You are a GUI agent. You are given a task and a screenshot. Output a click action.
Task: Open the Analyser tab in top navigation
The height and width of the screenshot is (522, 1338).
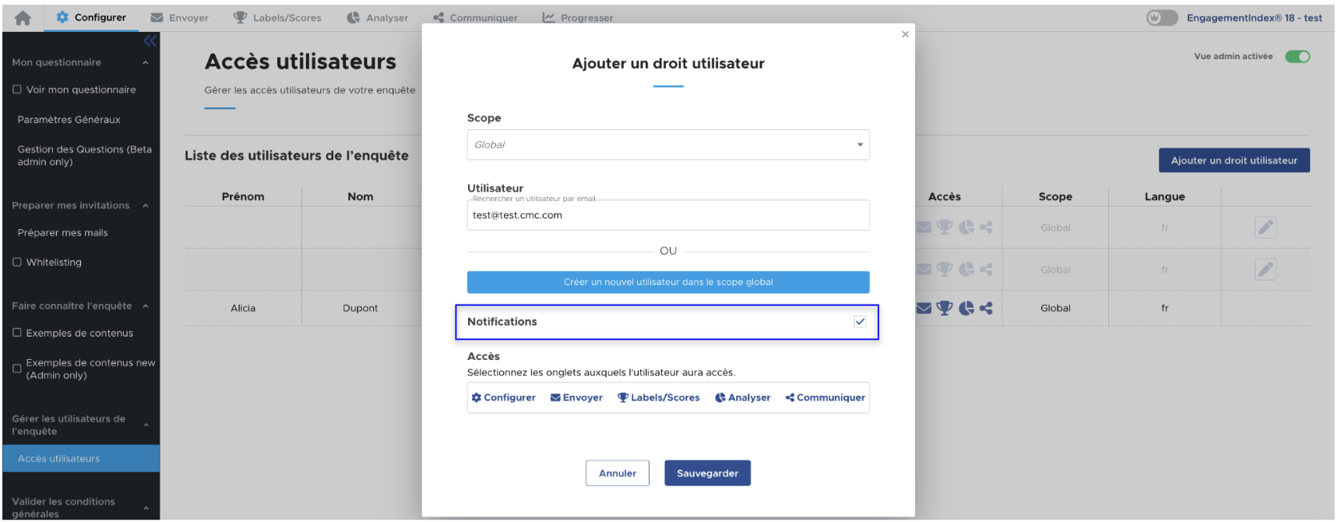tap(378, 18)
